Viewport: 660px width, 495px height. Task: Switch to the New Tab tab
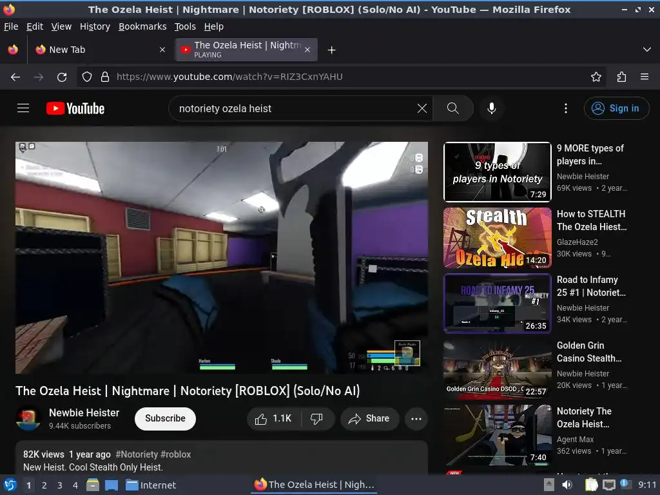[x=99, y=50]
